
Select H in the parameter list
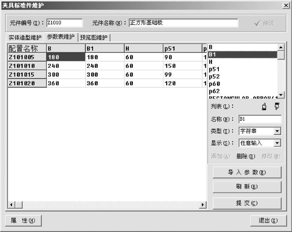click(242, 62)
